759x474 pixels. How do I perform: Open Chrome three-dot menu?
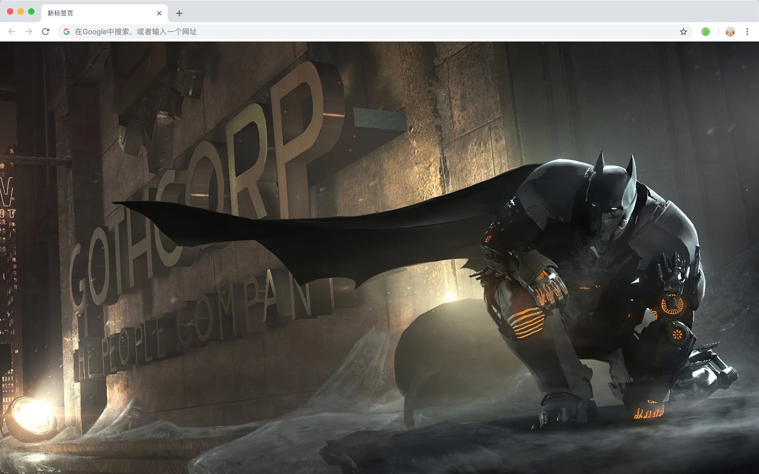(747, 31)
